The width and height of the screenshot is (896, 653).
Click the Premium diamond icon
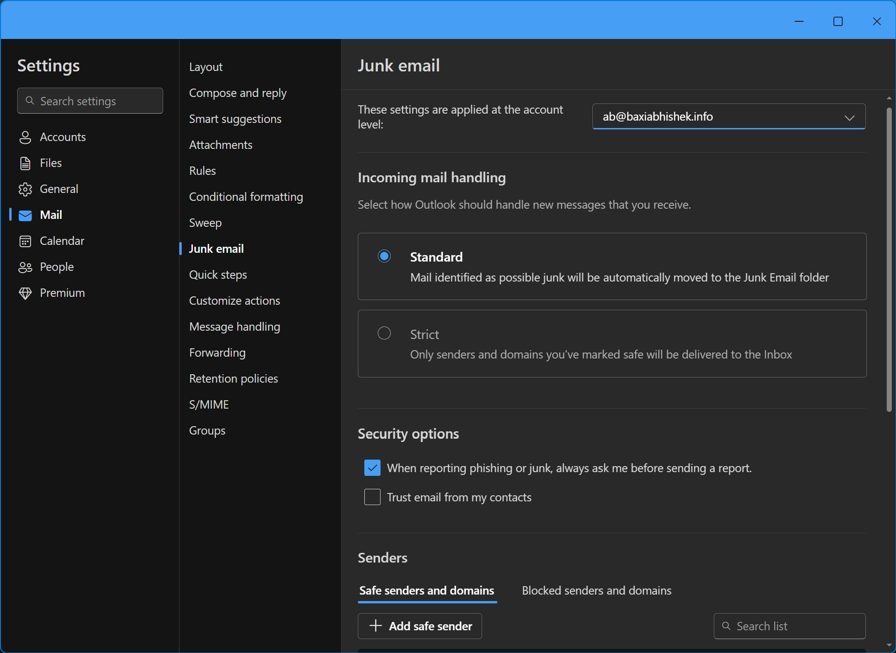(x=25, y=293)
